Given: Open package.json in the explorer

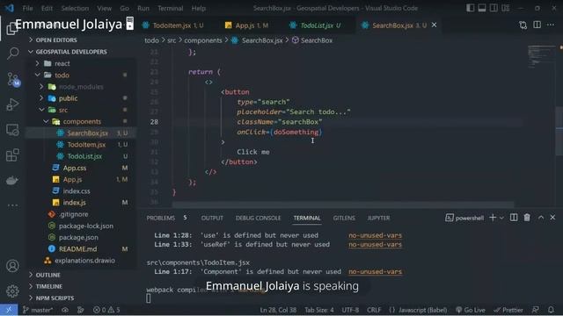Looking at the screenshot, I should (78, 237).
